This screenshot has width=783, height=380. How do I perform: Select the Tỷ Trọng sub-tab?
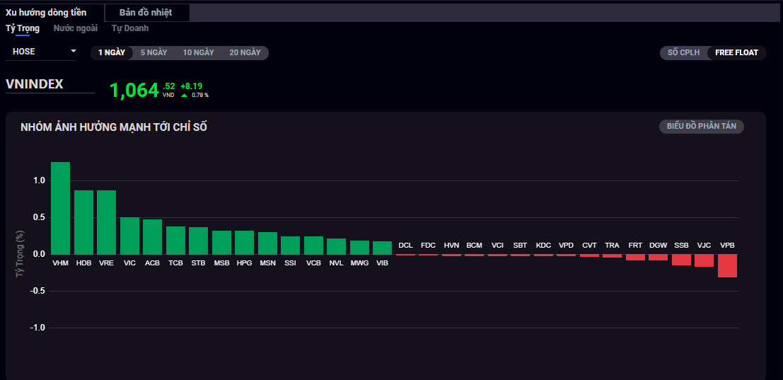pos(23,28)
